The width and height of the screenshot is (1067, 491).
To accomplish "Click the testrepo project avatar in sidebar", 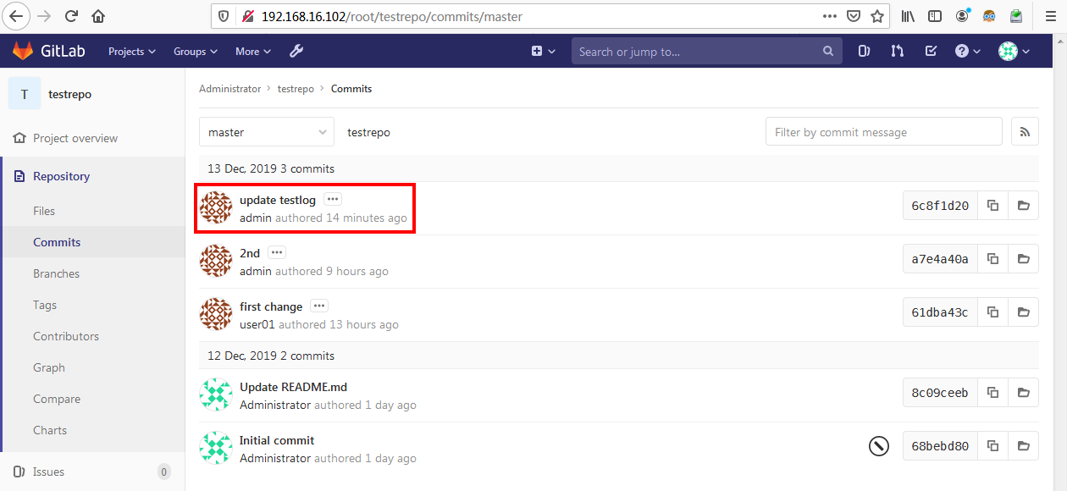I will tap(25, 94).
